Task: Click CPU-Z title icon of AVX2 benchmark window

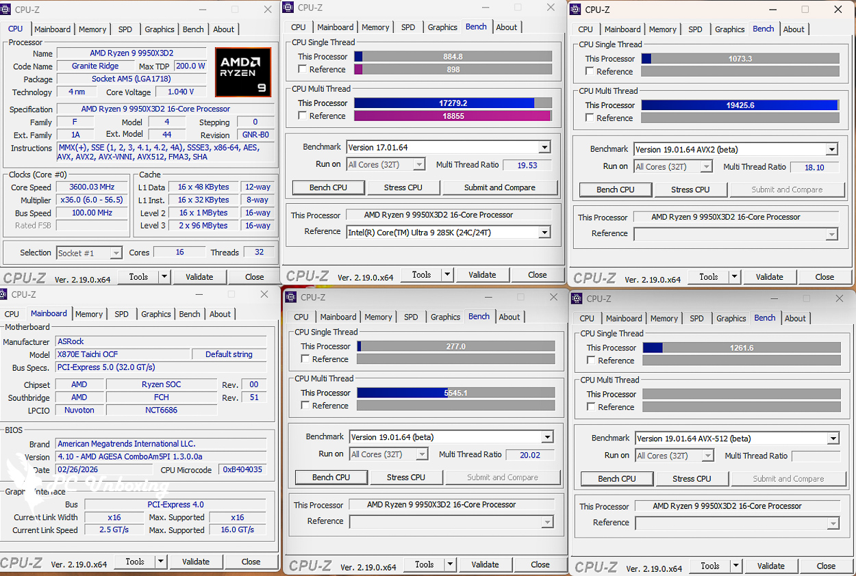Action: click(x=576, y=10)
